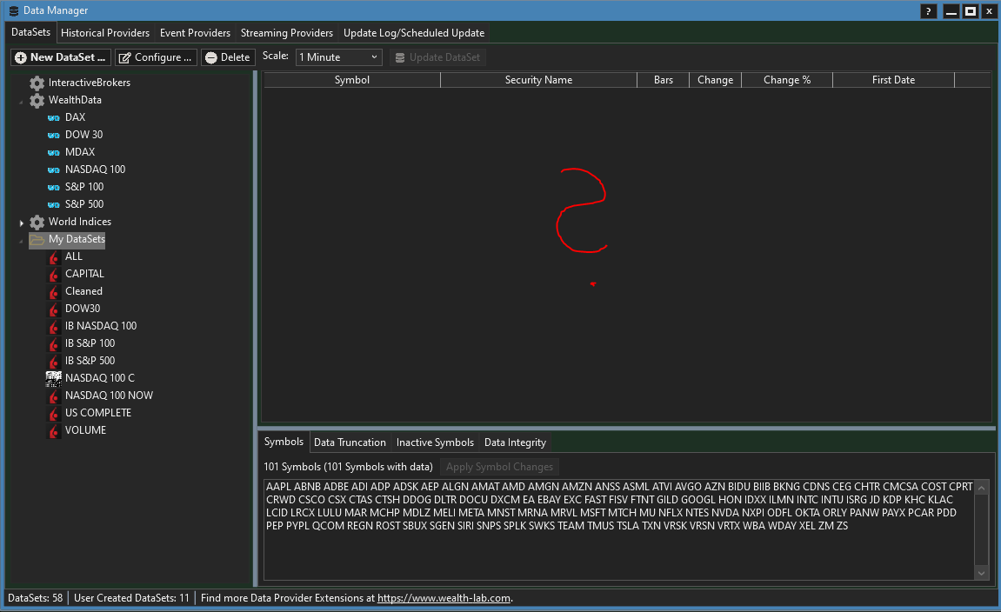Click the New DataSet button
The height and width of the screenshot is (612, 1001).
[x=61, y=57]
